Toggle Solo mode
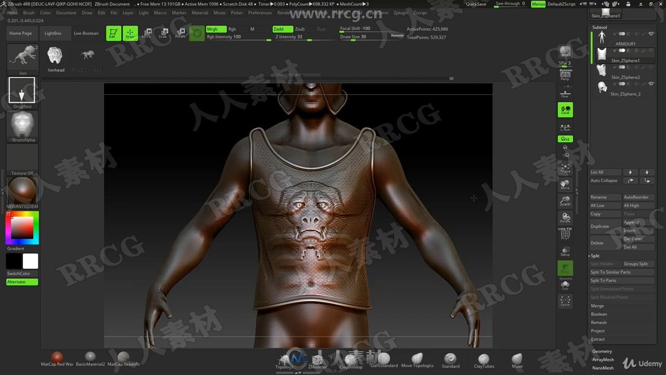666x375 pixels. (565, 285)
